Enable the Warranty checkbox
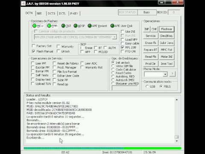 (58, 46)
